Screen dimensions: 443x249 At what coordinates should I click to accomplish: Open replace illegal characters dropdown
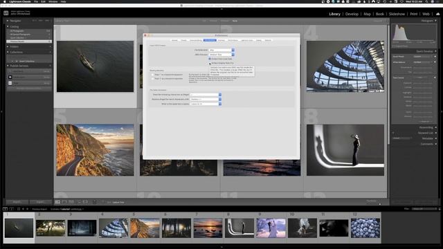coord(206,100)
